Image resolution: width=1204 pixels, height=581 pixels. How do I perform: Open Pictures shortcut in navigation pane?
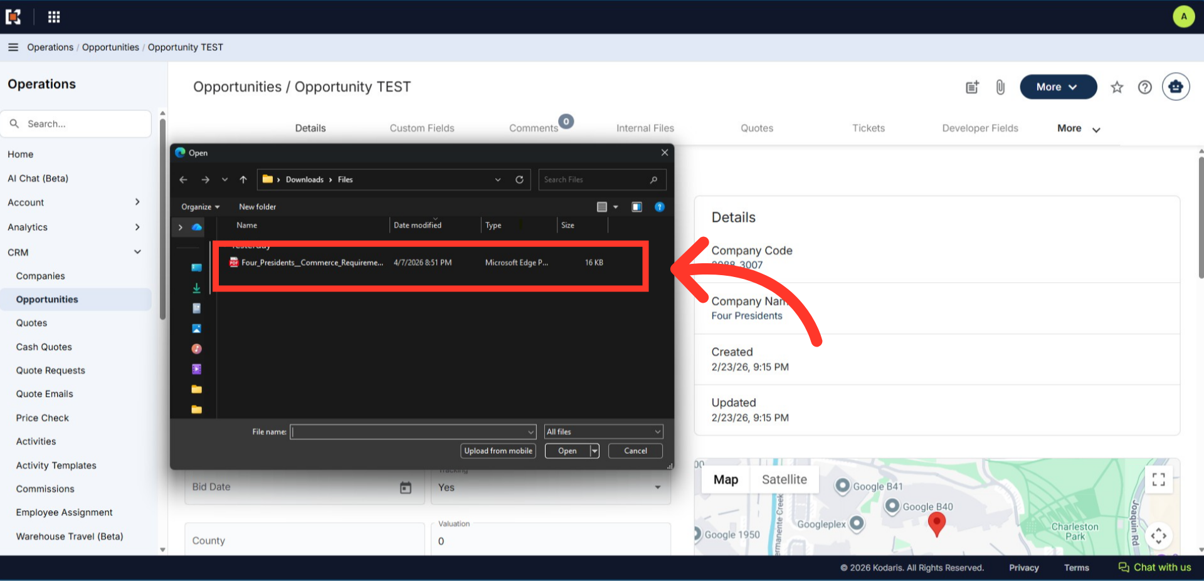pyautogui.click(x=196, y=328)
